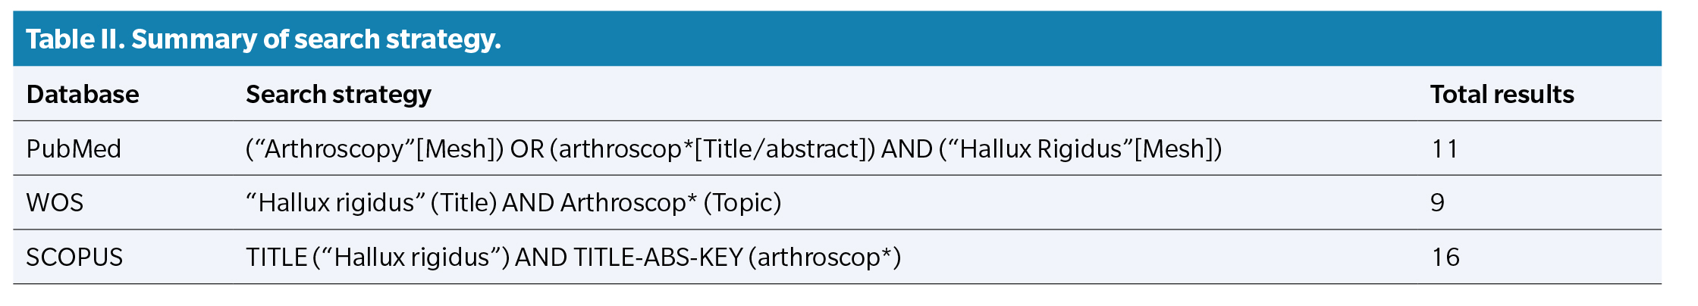Select the 'Total results' column header
Viewport: 1698px width, 306px height.
coord(1502,94)
